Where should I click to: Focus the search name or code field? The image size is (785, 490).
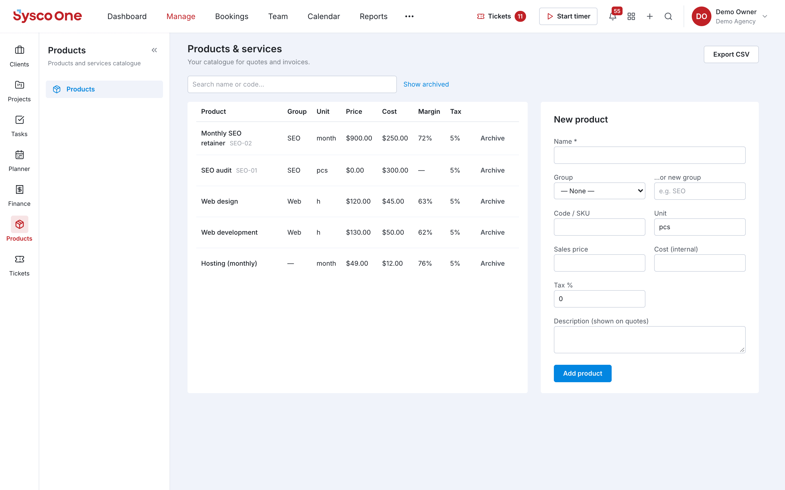[292, 84]
